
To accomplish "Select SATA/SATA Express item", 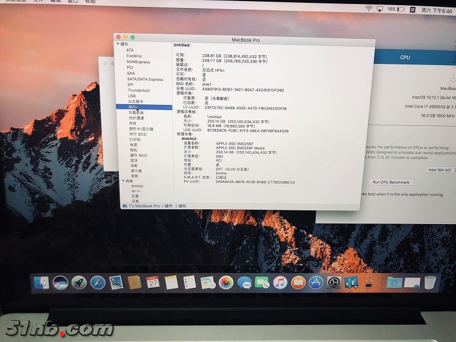I will click(145, 79).
